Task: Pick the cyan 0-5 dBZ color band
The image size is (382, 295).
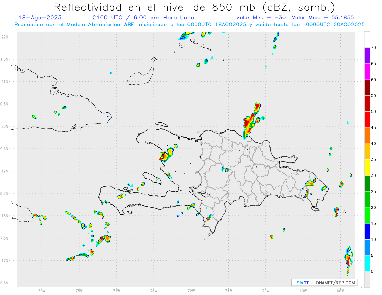Action: coord(367,263)
